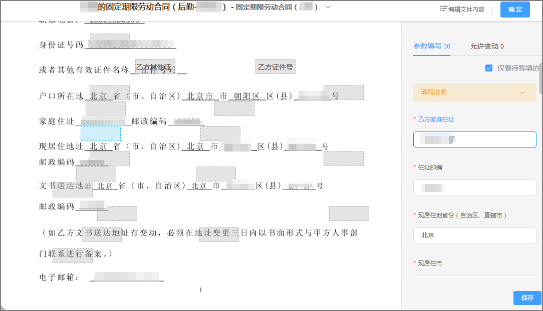Select the 乙方证件号 placeholder box
Image resolution: width=543 pixels, height=311 pixels.
click(x=275, y=66)
